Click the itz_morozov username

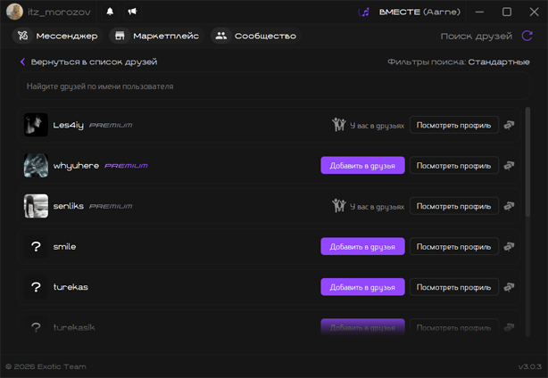[x=59, y=12]
